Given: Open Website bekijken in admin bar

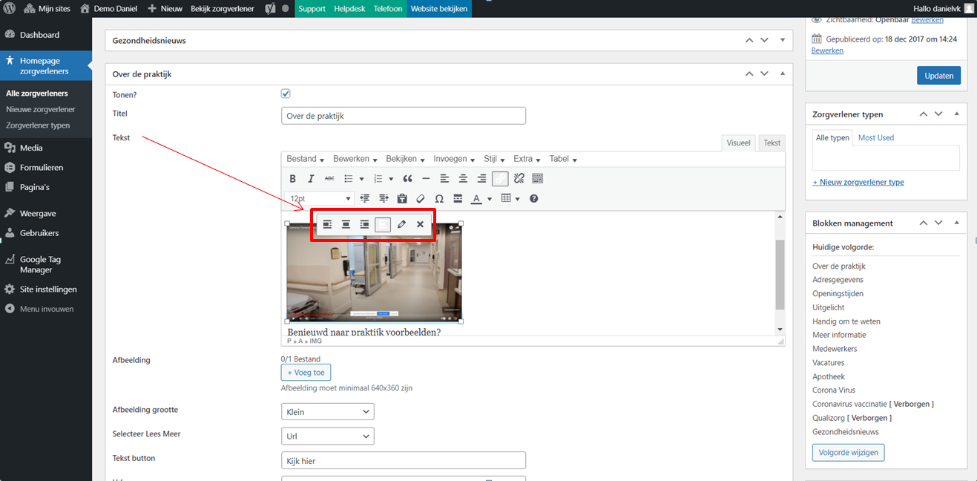Looking at the screenshot, I should 439,9.
